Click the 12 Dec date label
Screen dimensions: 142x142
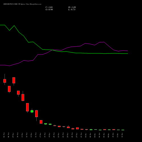122,135
